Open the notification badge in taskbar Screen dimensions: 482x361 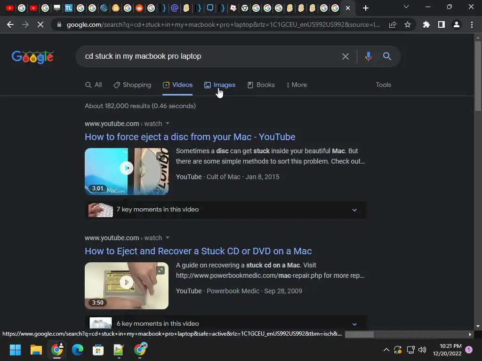pyautogui.click(x=469, y=350)
